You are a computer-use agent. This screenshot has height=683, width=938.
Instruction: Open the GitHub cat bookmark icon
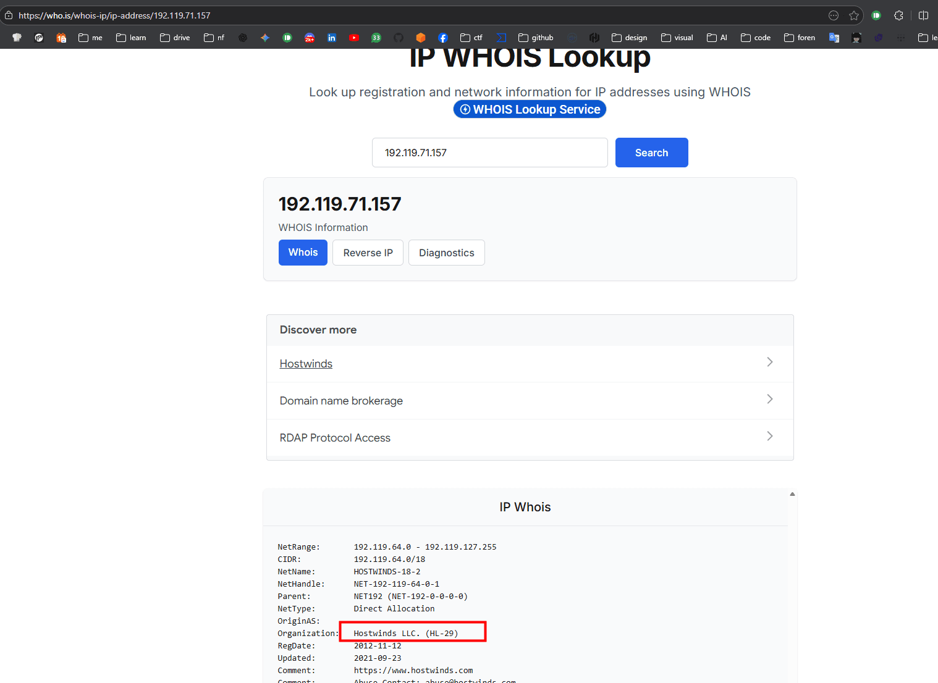coord(399,38)
